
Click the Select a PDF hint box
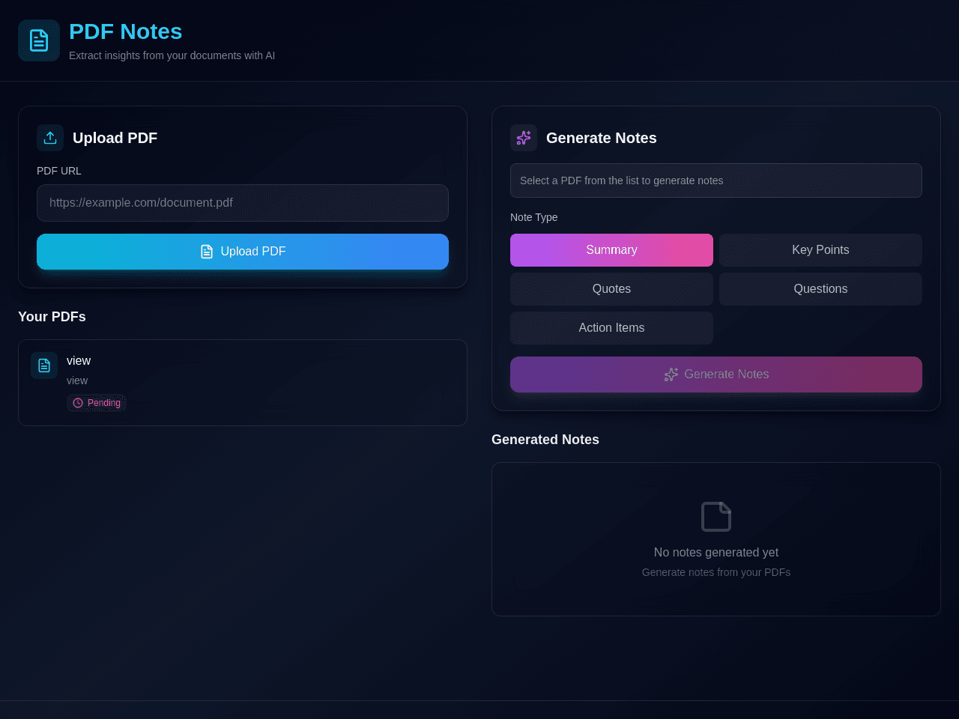pos(716,180)
